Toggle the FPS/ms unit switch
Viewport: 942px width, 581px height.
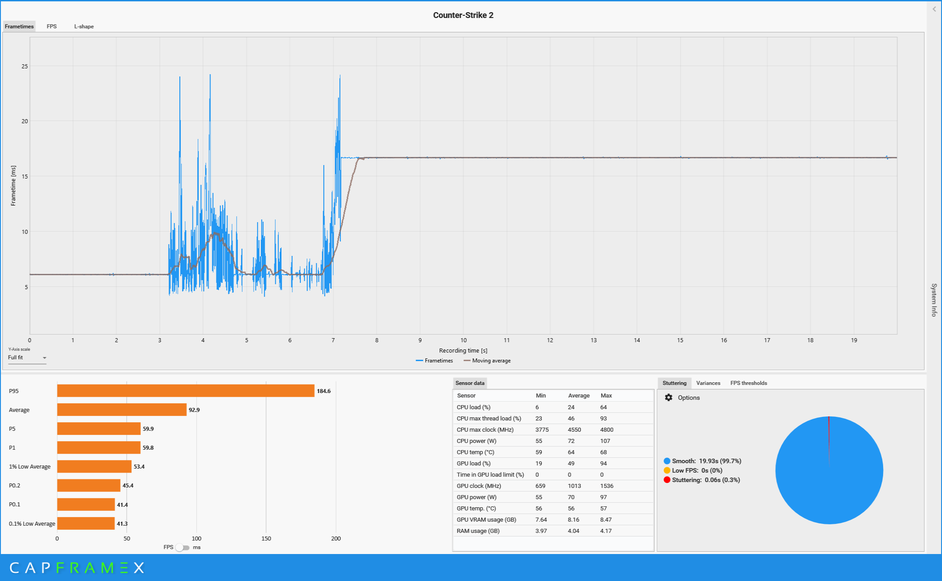182,547
